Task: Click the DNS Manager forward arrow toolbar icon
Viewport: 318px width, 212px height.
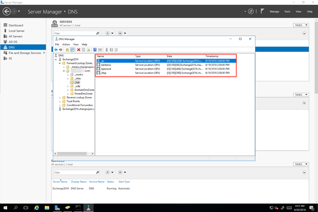Action: pyautogui.click(x=61, y=50)
